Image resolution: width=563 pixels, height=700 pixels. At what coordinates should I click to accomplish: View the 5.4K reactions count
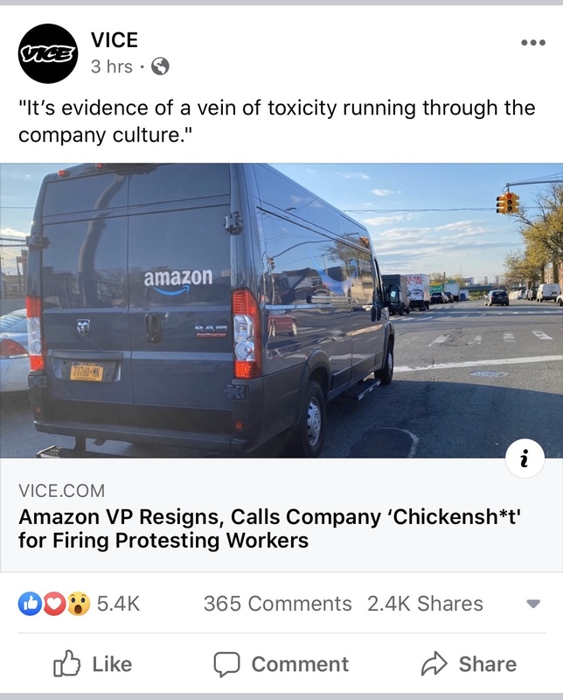click(119, 604)
